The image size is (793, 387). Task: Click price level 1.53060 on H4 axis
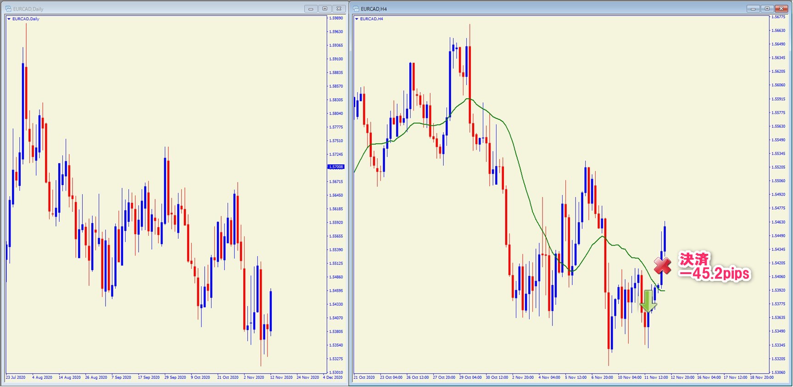(779, 372)
